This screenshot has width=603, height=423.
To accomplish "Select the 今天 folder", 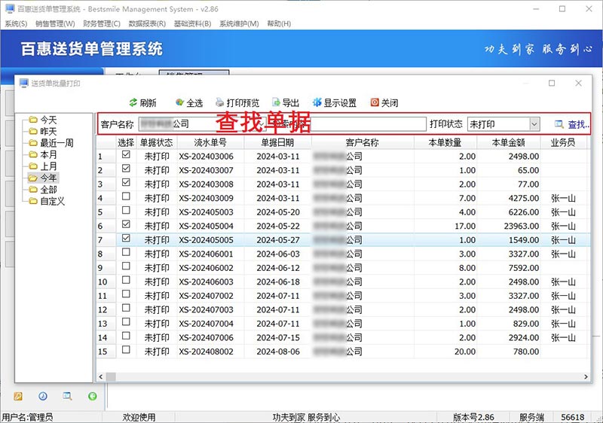I will click(x=43, y=120).
